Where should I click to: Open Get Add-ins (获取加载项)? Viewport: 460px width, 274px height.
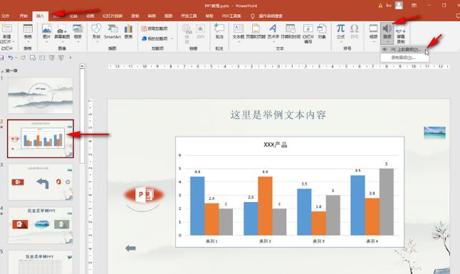[155, 28]
